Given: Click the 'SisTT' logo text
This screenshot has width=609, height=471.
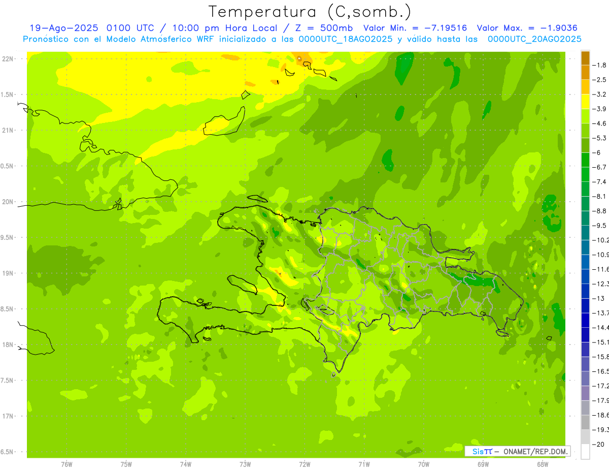Looking at the screenshot, I should click(482, 451).
